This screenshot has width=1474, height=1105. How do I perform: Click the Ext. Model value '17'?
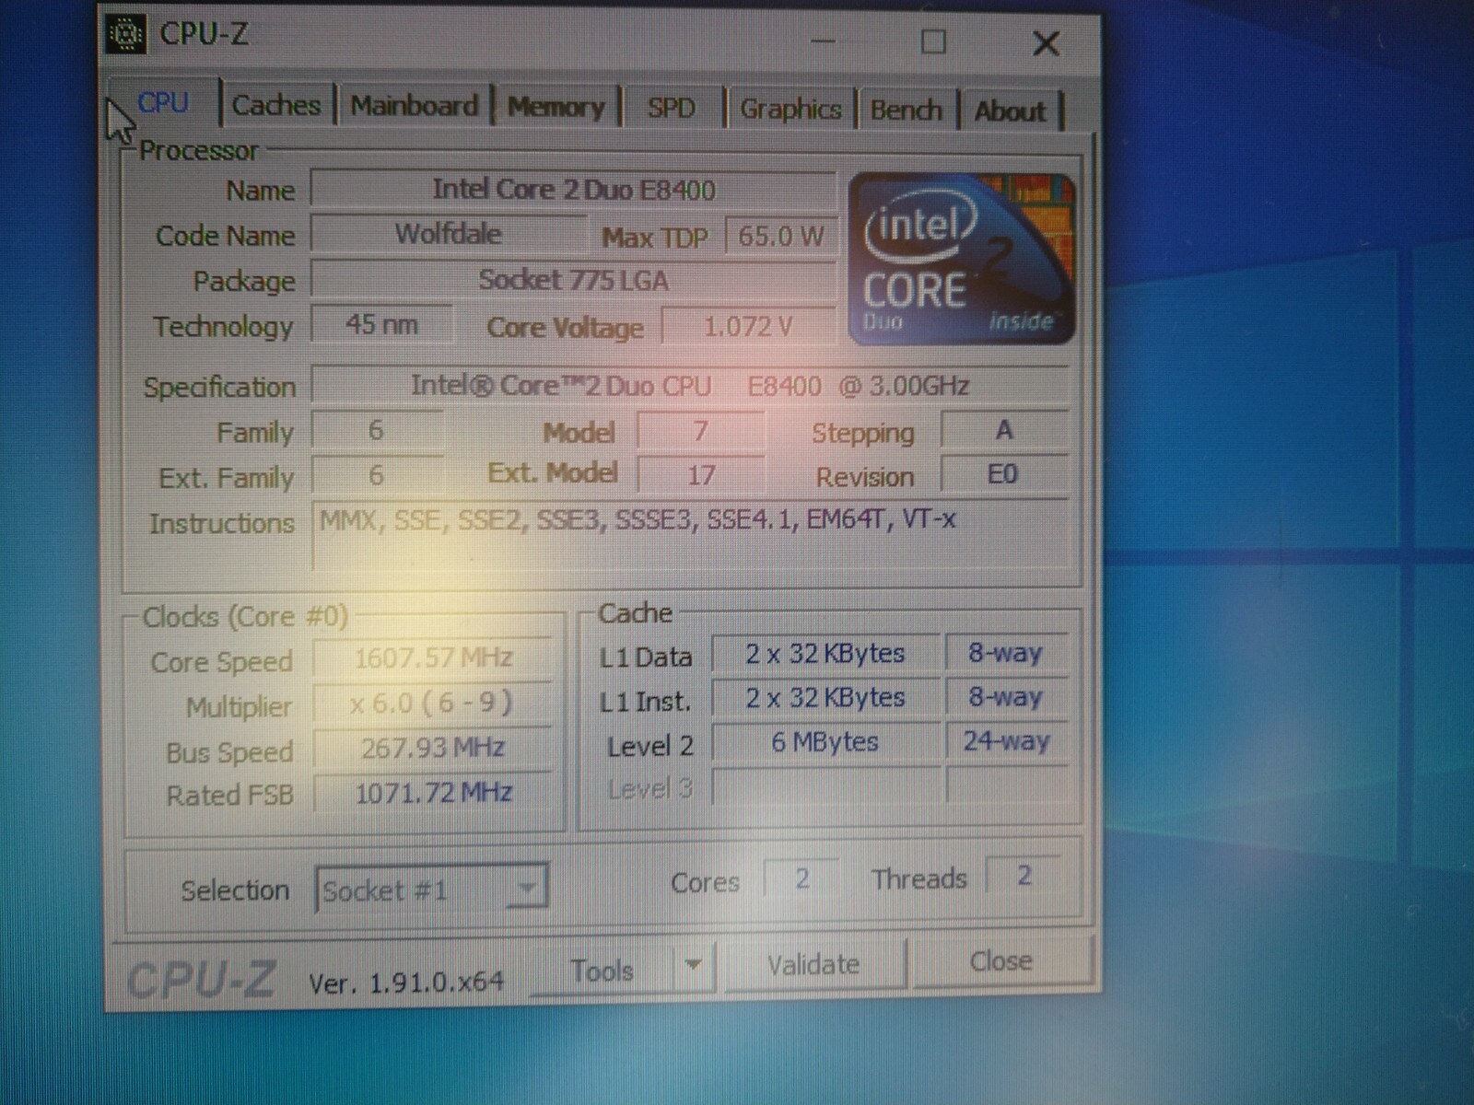coord(700,475)
